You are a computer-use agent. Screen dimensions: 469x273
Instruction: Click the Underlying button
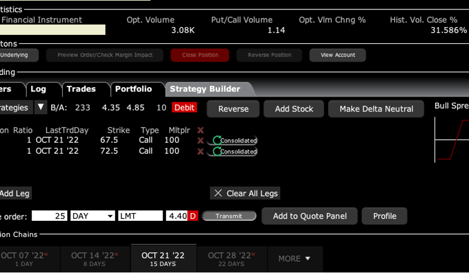pyautogui.click(x=18, y=55)
